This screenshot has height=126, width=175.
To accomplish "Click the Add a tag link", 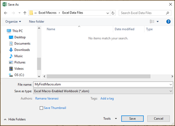I will tap(107, 98).
